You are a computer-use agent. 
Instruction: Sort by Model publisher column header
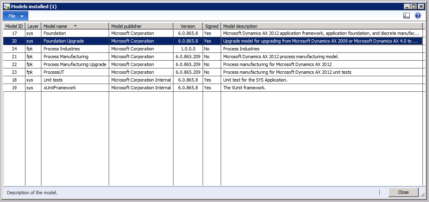141,26
